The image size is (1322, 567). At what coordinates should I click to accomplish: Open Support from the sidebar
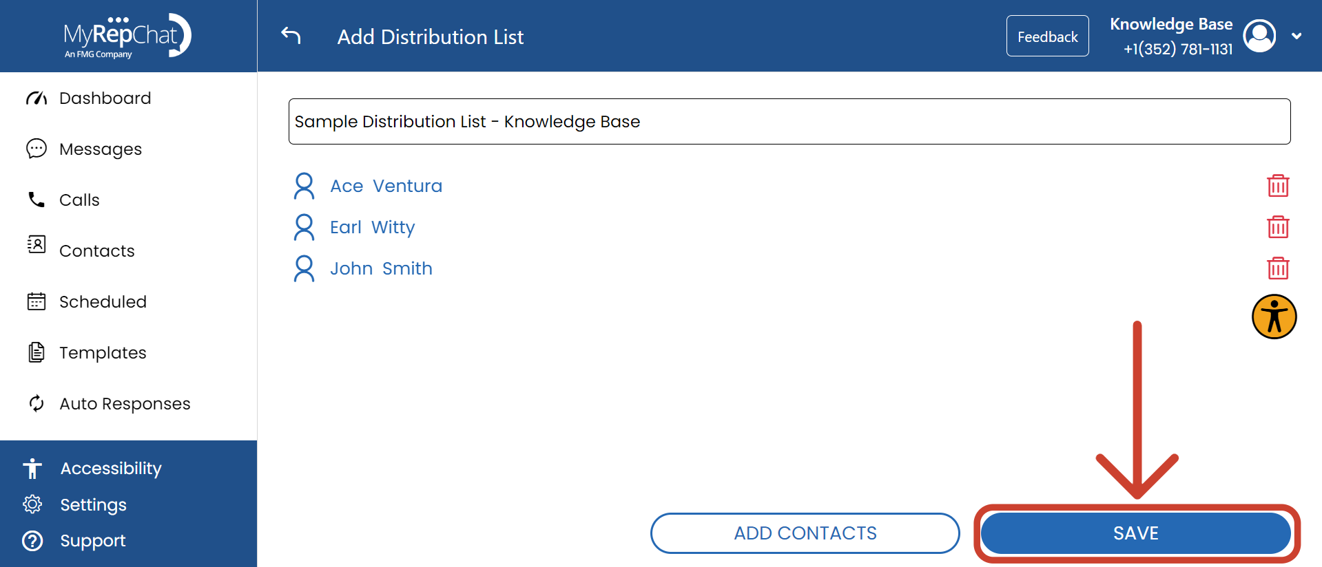pyautogui.click(x=93, y=541)
